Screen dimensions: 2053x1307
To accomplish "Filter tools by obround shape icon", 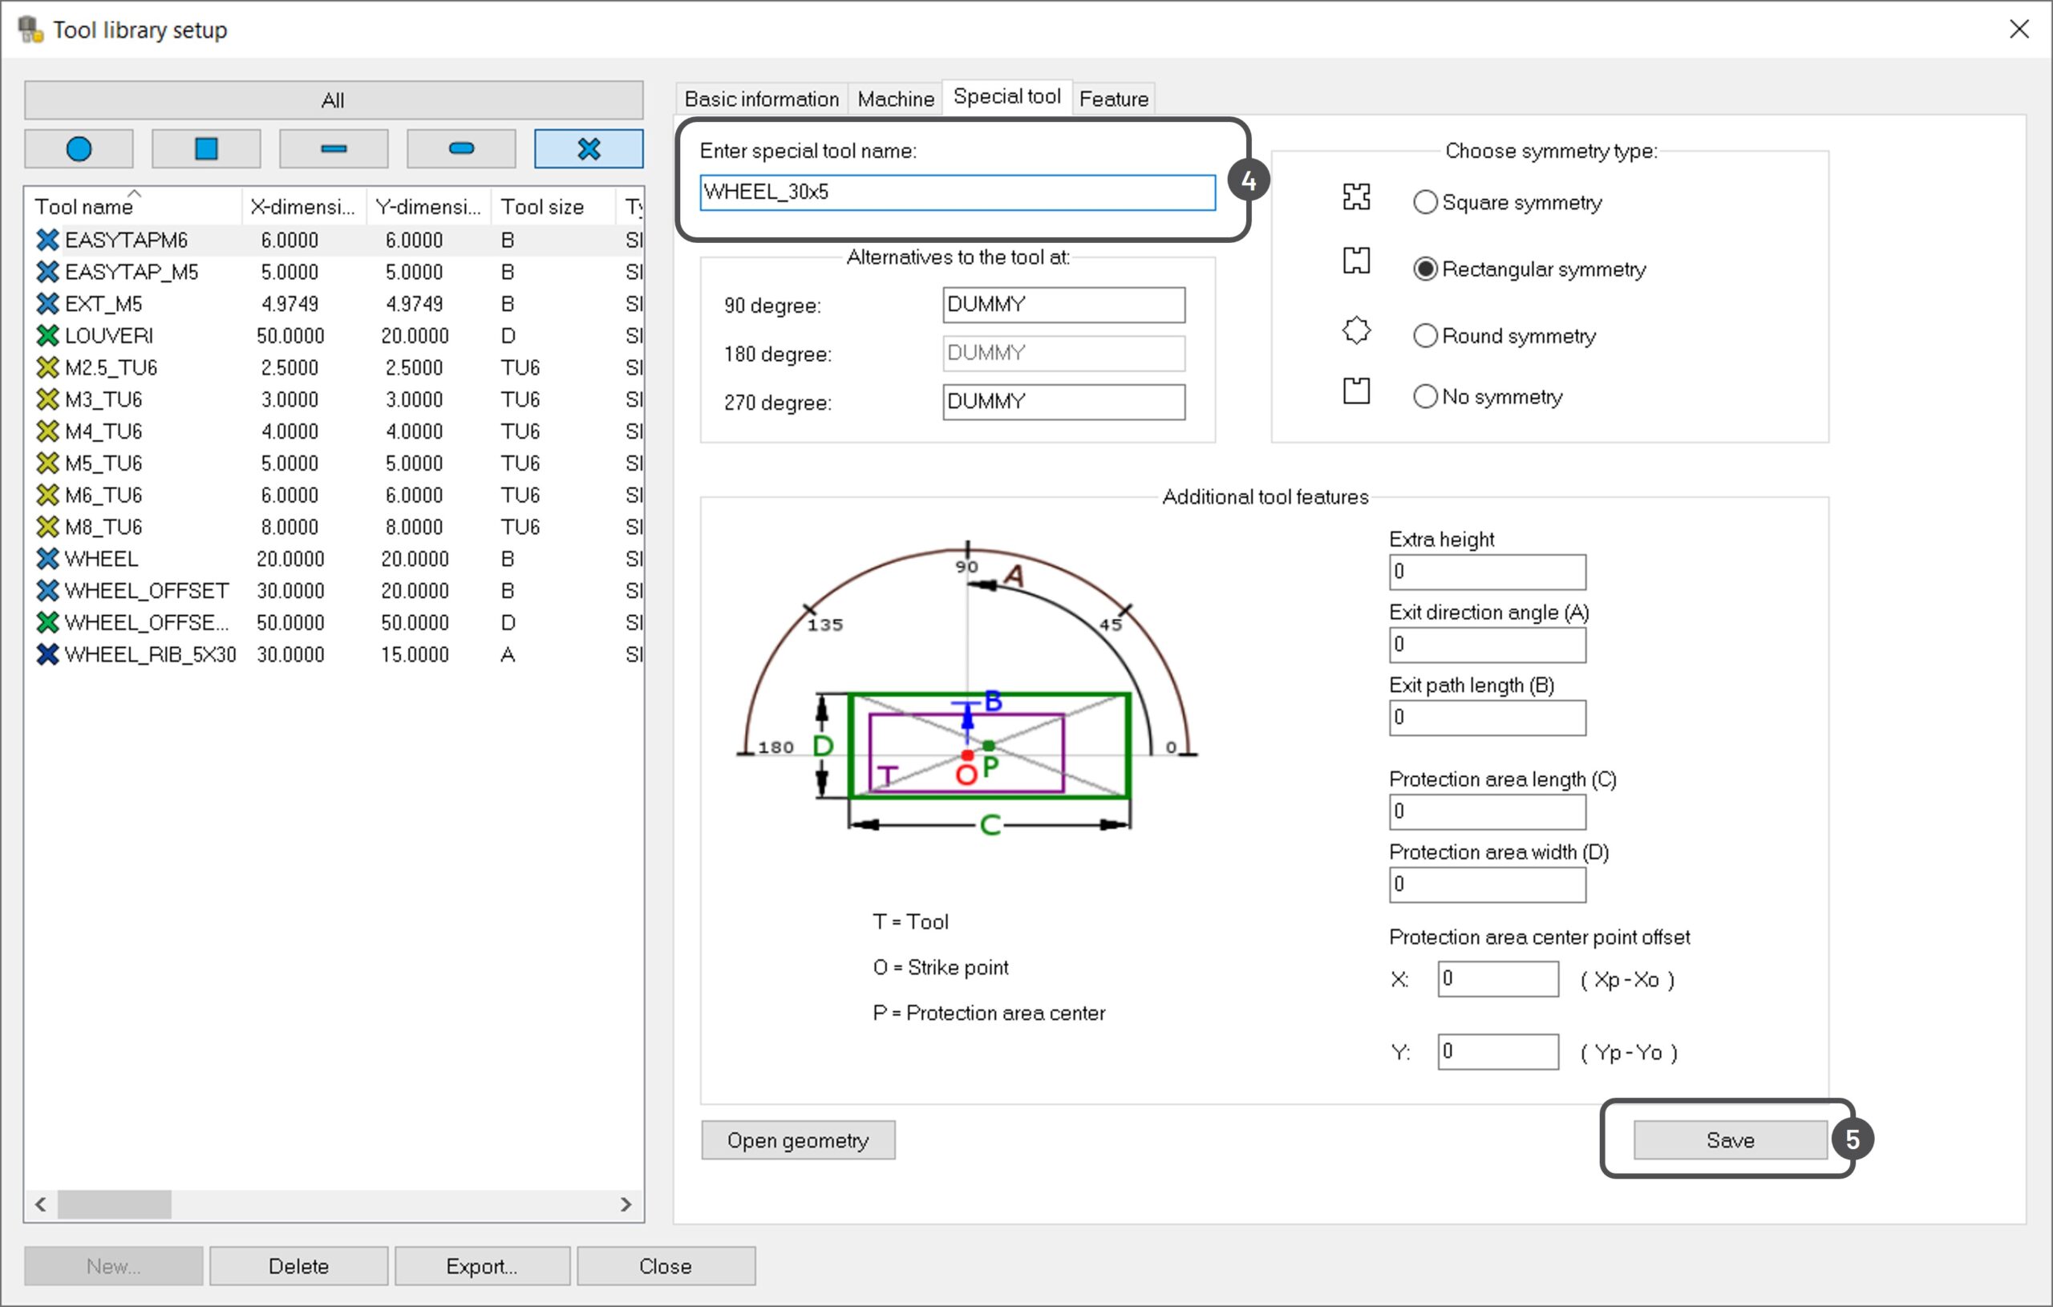I will coord(461,149).
